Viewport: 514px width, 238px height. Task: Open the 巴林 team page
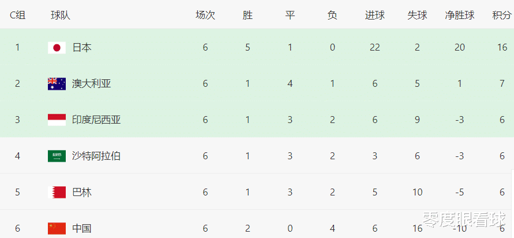coord(81,192)
